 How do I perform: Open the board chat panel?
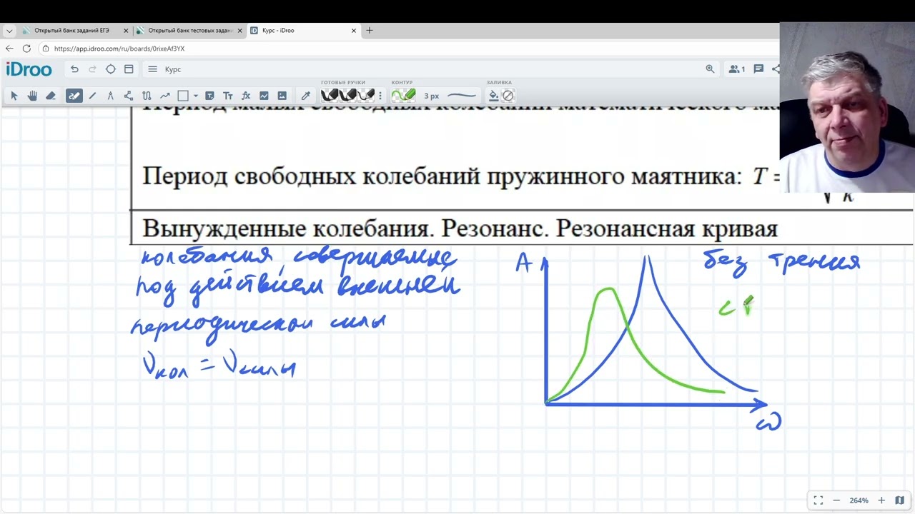758,69
